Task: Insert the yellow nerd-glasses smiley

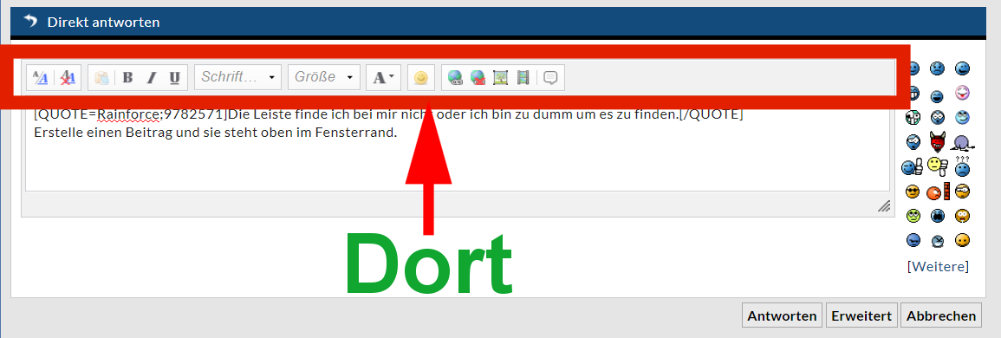Action: pos(963,191)
